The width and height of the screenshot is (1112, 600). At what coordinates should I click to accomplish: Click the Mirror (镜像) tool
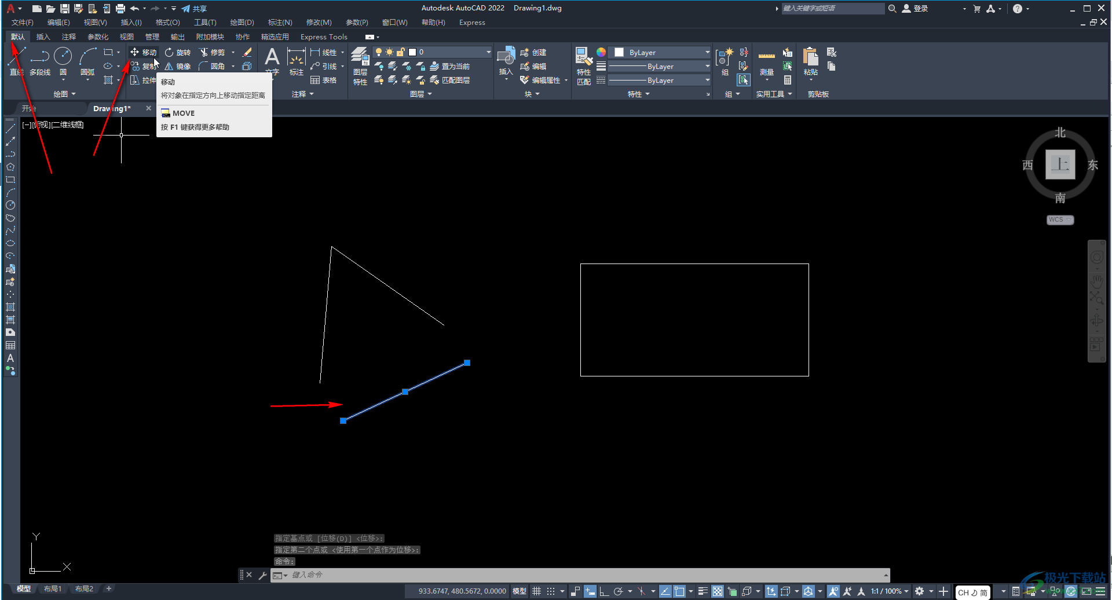pos(177,66)
